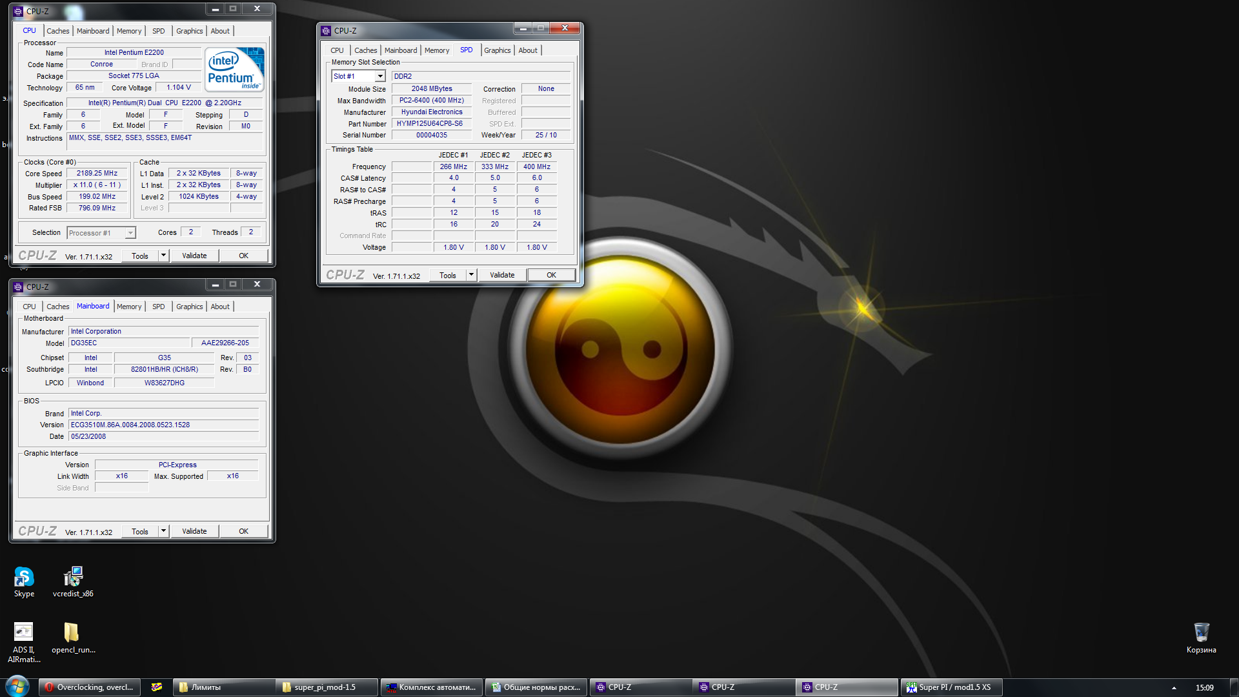Click the Rated FSB 796.09 MHz value
This screenshot has width=1239, height=697.
pos(97,208)
